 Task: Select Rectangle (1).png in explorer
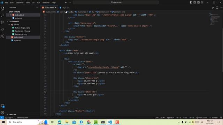click(22, 31)
